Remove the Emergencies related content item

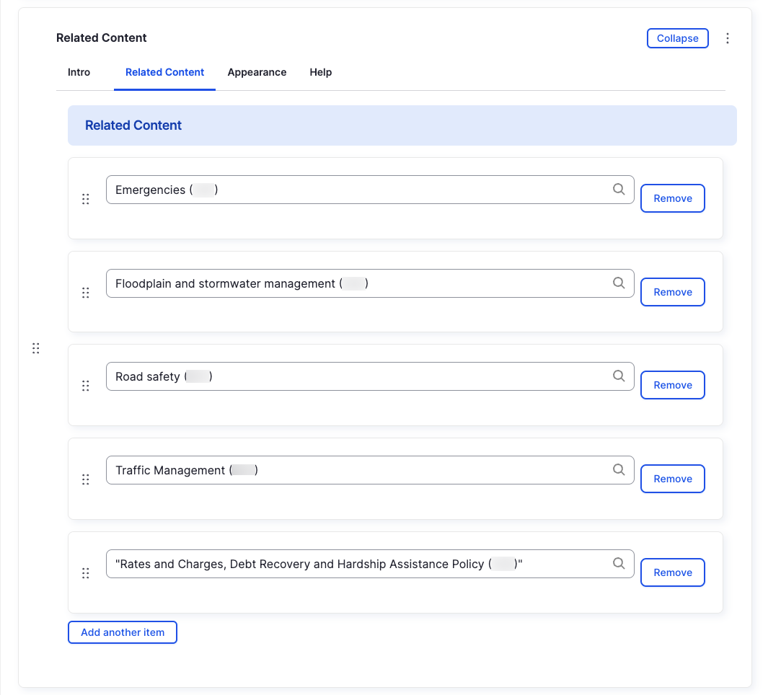coord(672,198)
